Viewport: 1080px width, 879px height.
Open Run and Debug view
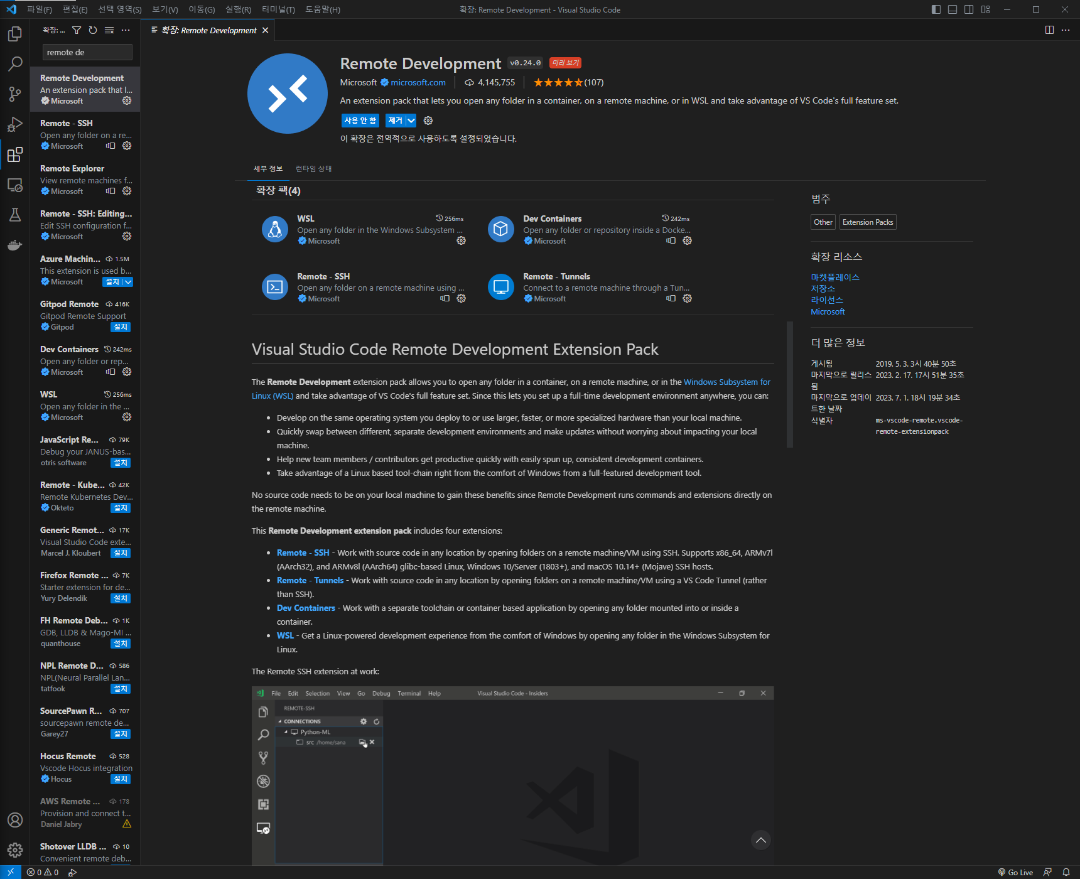pyautogui.click(x=15, y=124)
